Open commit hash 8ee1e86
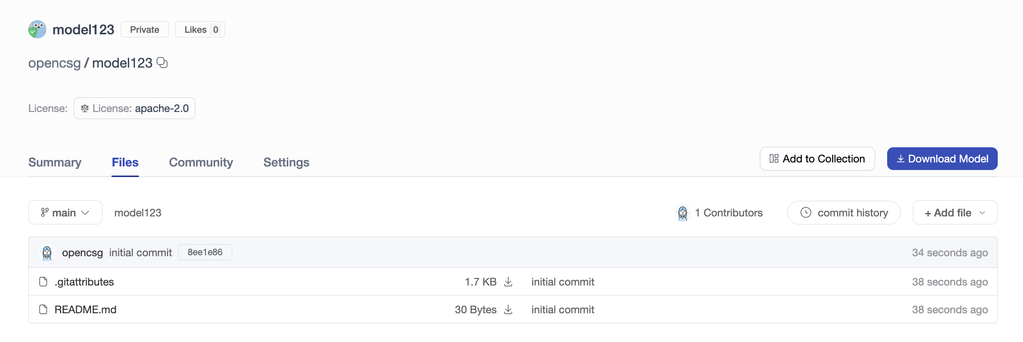Image resolution: width=1023 pixels, height=342 pixels. 205,252
